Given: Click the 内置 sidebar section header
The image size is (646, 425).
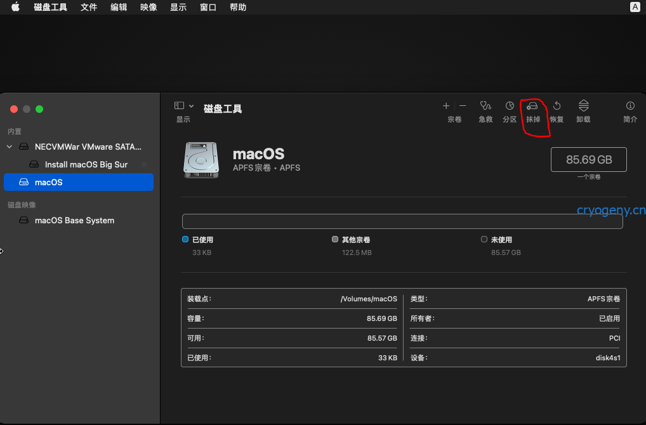Looking at the screenshot, I should [15, 131].
